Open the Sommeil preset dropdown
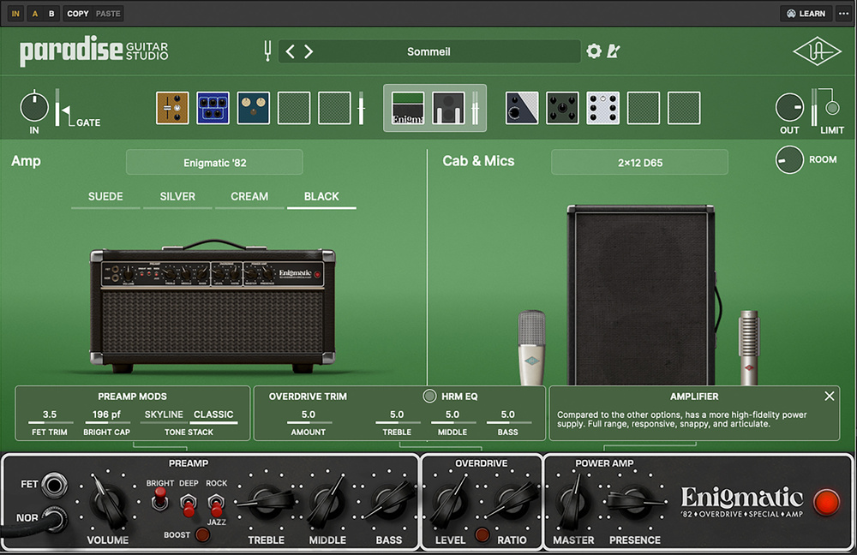The width and height of the screenshot is (857, 555). coord(428,51)
